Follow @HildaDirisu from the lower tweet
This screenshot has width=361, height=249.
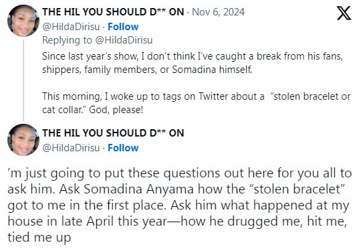pyautogui.click(x=123, y=148)
